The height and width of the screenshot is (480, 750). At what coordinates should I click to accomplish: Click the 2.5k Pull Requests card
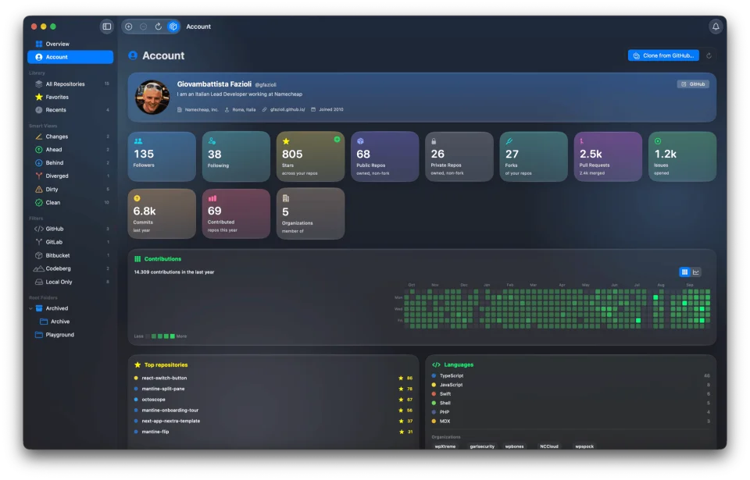point(608,156)
